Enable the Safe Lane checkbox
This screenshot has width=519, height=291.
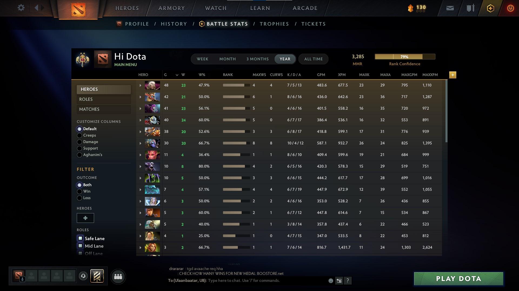coord(80,238)
